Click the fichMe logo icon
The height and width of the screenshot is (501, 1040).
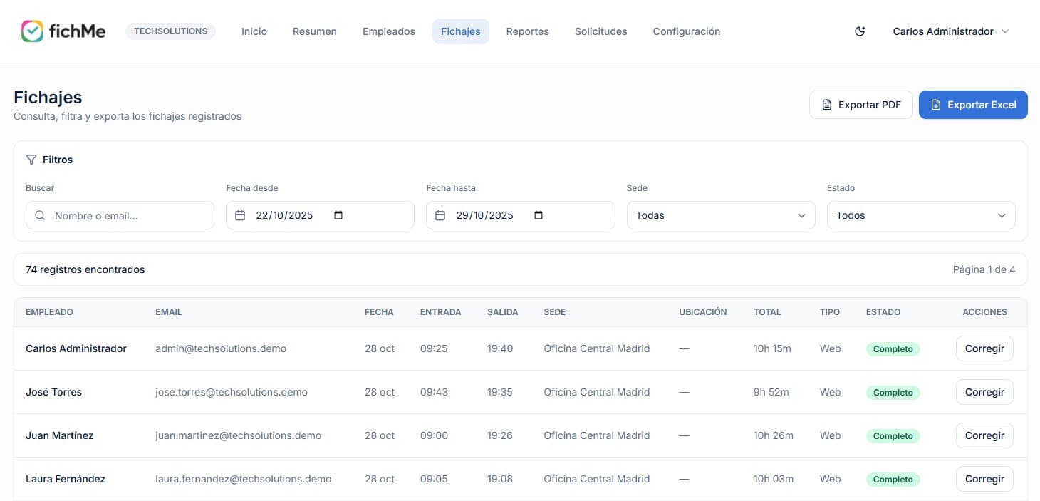pos(32,31)
